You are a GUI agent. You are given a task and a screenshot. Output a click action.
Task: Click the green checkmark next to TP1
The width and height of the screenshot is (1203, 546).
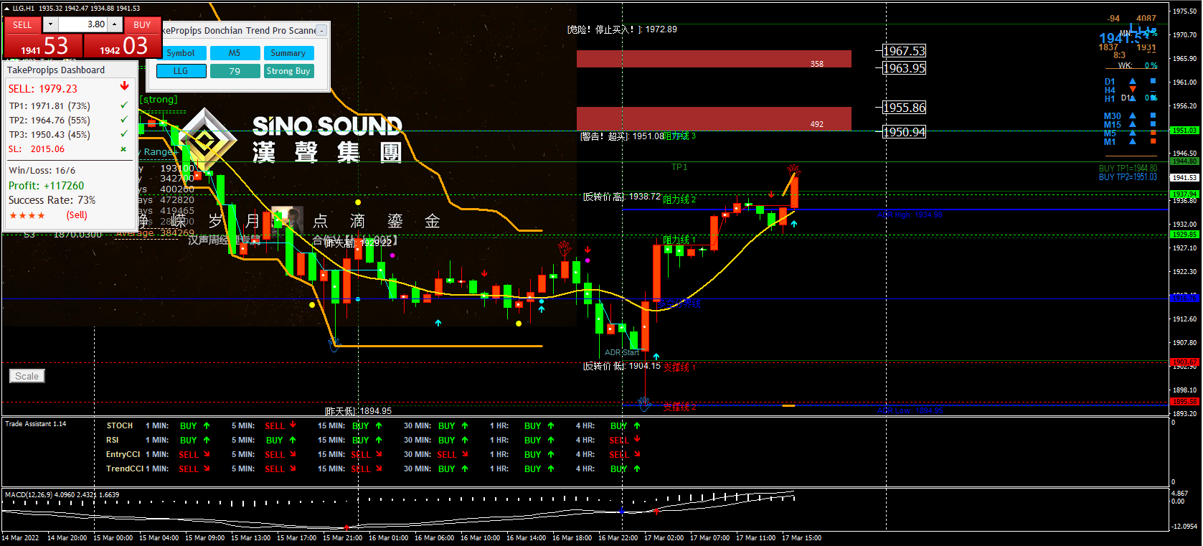(124, 105)
